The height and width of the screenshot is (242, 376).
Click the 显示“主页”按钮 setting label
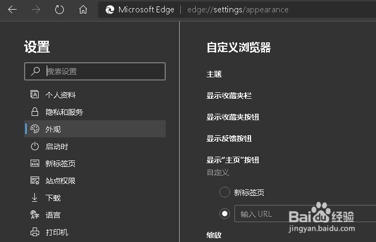point(233,160)
